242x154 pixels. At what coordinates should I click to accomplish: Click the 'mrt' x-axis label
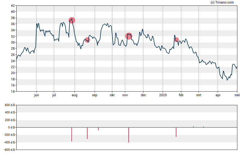click(198, 95)
